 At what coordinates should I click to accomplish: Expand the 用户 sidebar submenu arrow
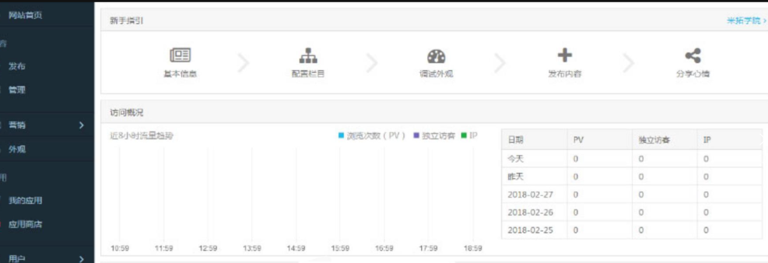click(x=81, y=259)
